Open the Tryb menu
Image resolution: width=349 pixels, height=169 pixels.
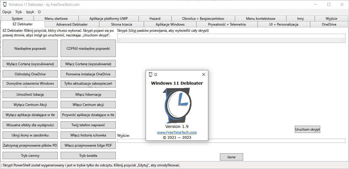19,12
